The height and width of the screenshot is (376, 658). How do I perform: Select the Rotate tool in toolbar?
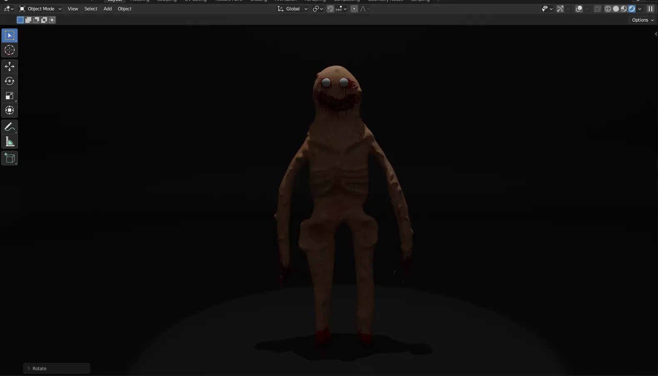pos(10,81)
